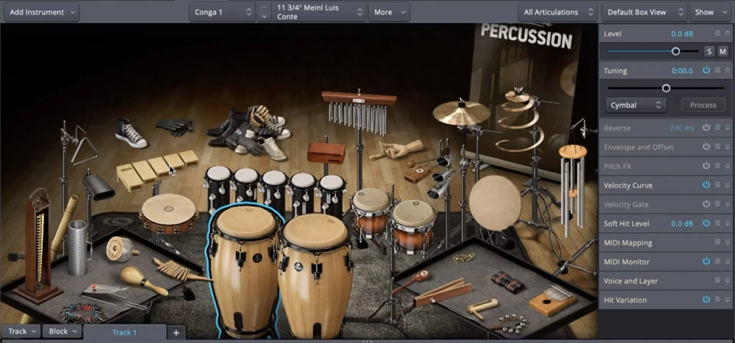Open the MIDI Mapping menu icon

[717, 242]
